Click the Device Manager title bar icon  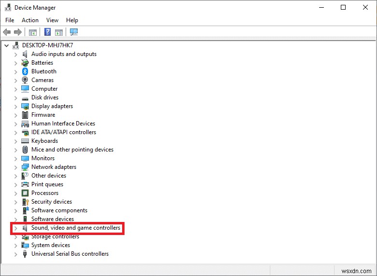8,7
